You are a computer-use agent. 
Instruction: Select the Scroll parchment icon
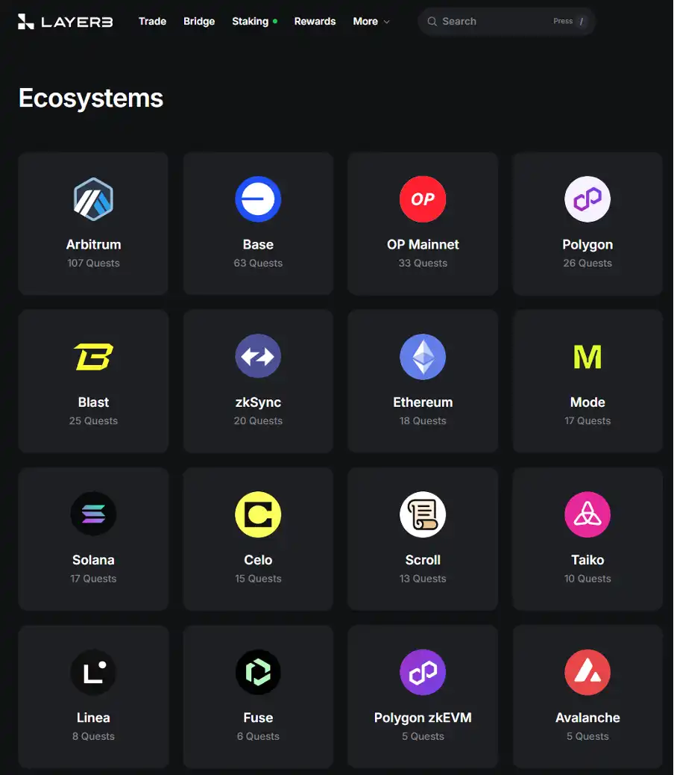pos(423,514)
